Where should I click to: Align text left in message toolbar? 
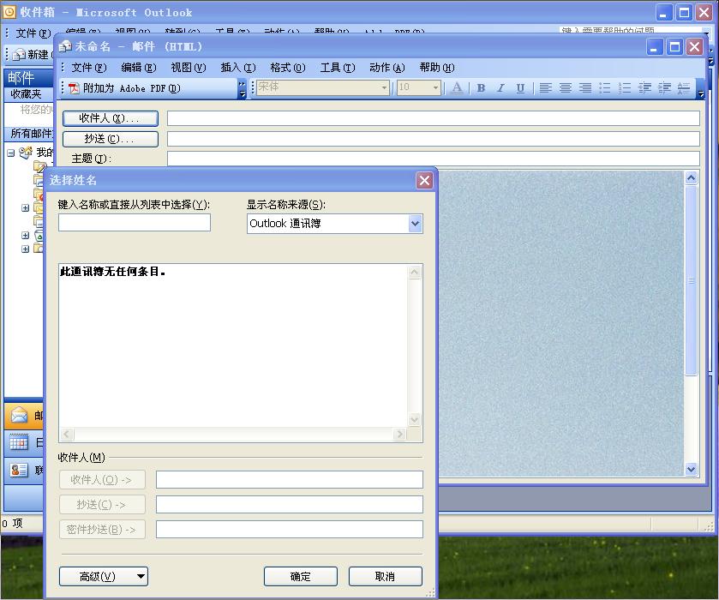pos(545,87)
